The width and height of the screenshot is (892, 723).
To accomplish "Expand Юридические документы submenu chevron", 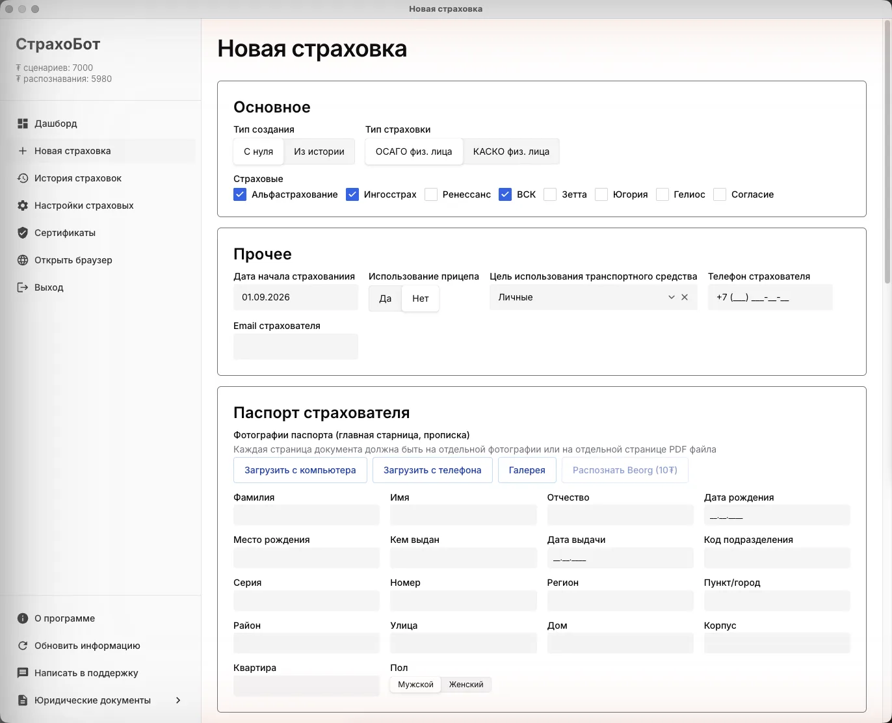I will [178, 700].
